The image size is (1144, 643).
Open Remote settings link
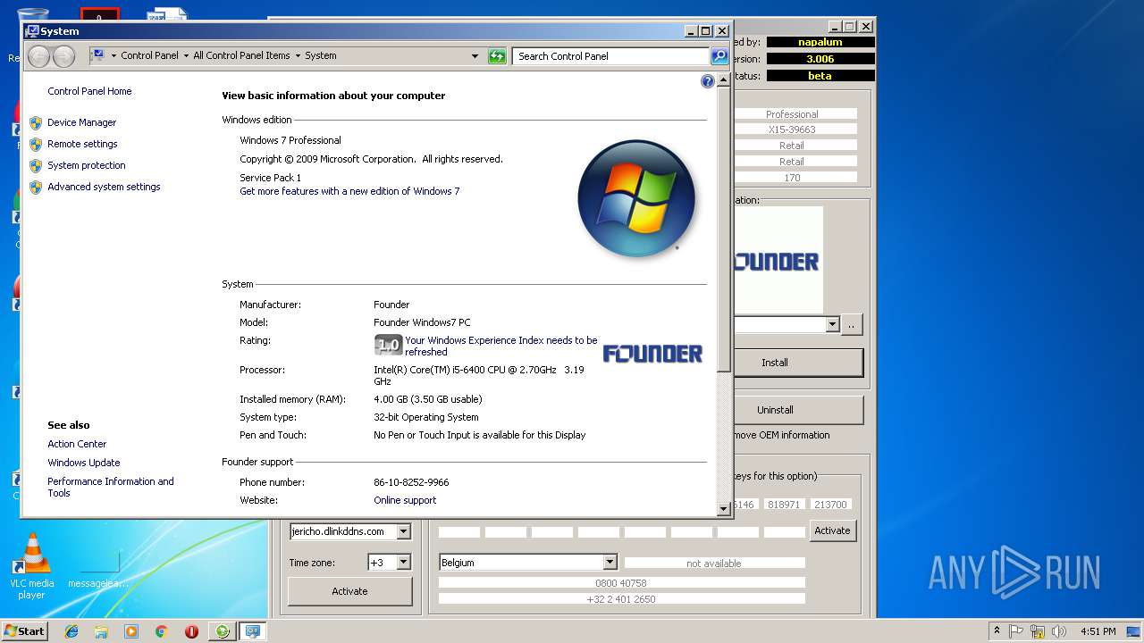click(82, 144)
